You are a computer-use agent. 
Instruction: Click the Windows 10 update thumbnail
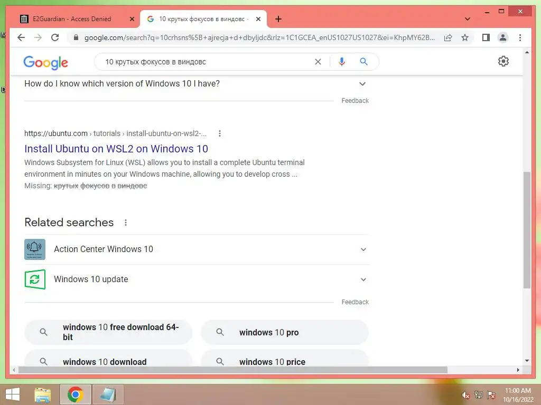35,279
